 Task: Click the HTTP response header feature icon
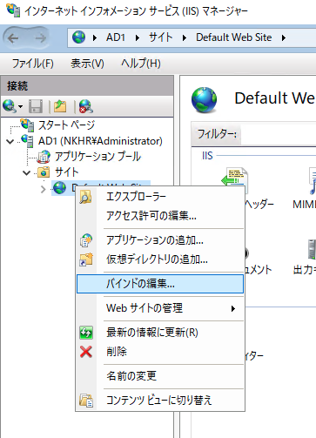point(234,178)
